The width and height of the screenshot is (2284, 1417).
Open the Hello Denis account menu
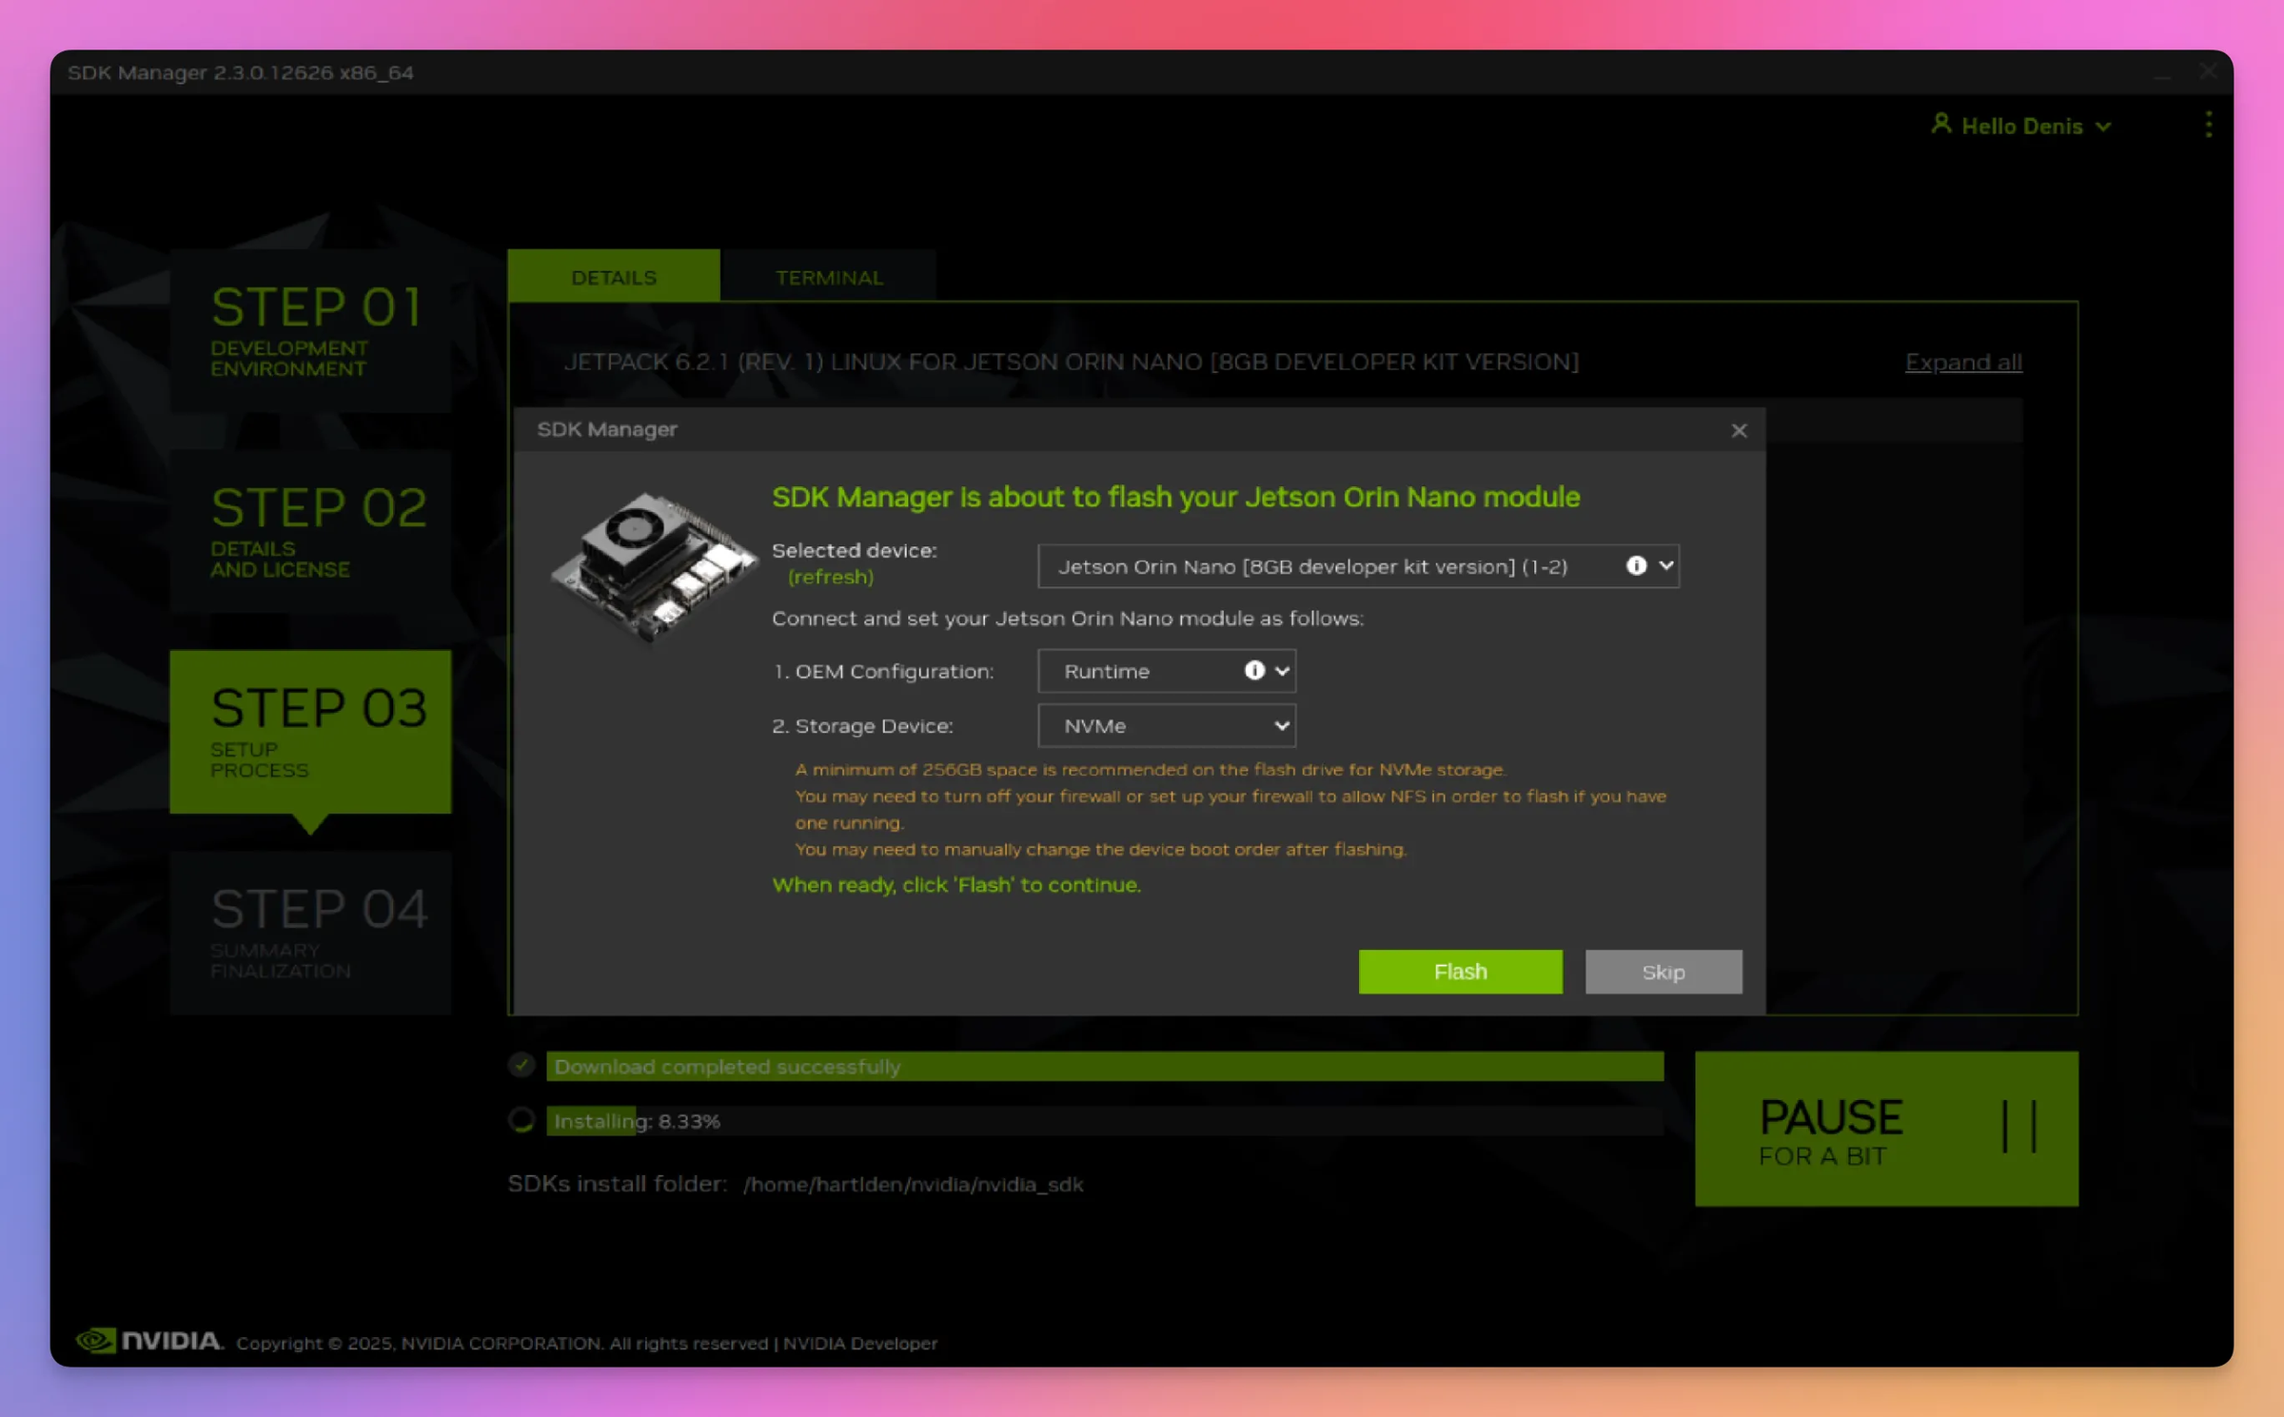(2021, 126)
